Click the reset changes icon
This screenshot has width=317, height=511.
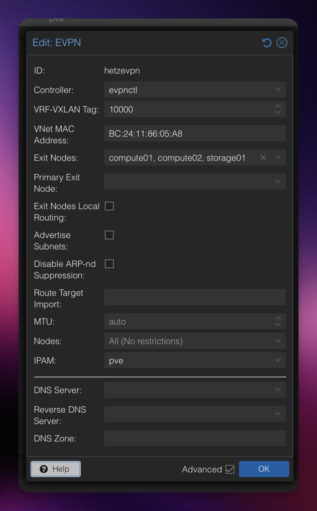pos(266,42)
